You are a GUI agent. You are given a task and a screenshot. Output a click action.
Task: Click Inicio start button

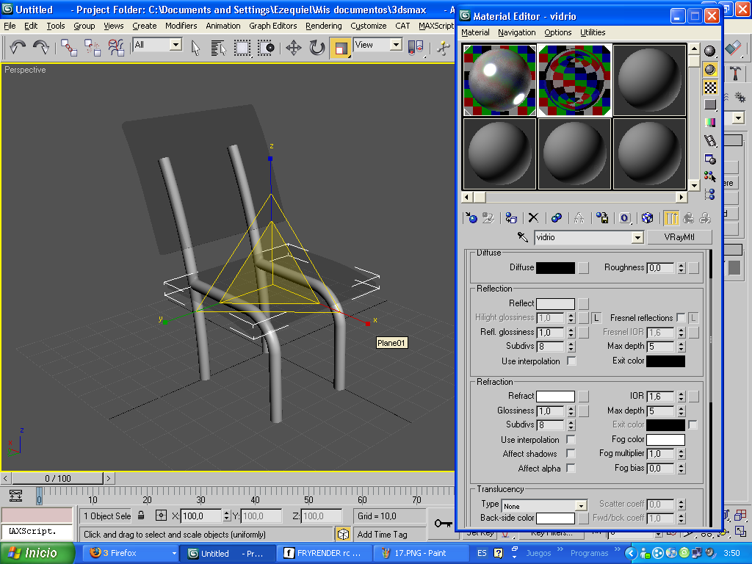37,553
